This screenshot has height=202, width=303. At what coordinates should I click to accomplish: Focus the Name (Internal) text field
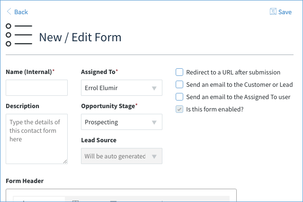(37, 88)
